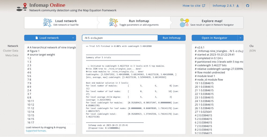Click the Load network step icon

click(47, 23)
